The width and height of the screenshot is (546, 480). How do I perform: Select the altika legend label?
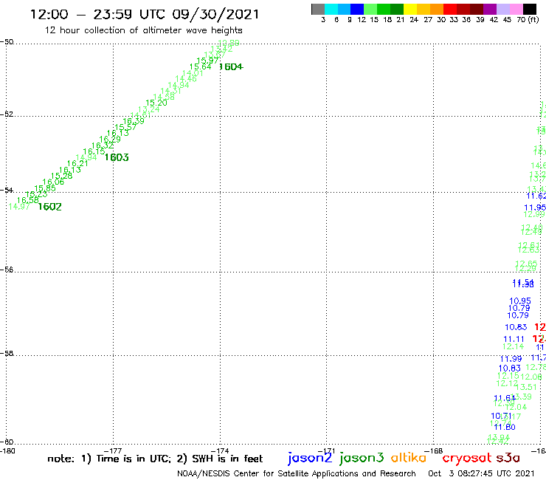409,457
